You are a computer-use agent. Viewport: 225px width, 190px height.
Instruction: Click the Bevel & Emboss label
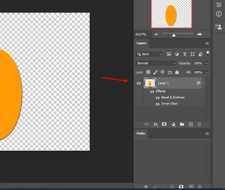173,97
